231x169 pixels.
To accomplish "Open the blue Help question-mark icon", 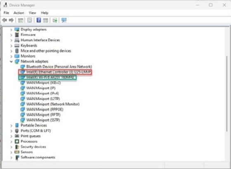I will click(x=39, y=20).
